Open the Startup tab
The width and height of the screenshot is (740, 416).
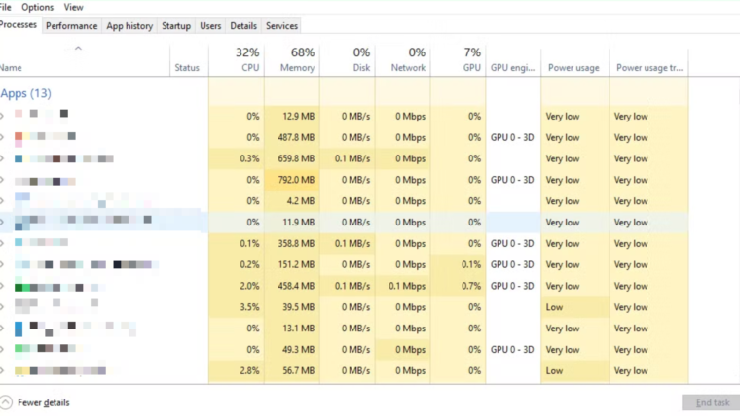tap(176, 26)
